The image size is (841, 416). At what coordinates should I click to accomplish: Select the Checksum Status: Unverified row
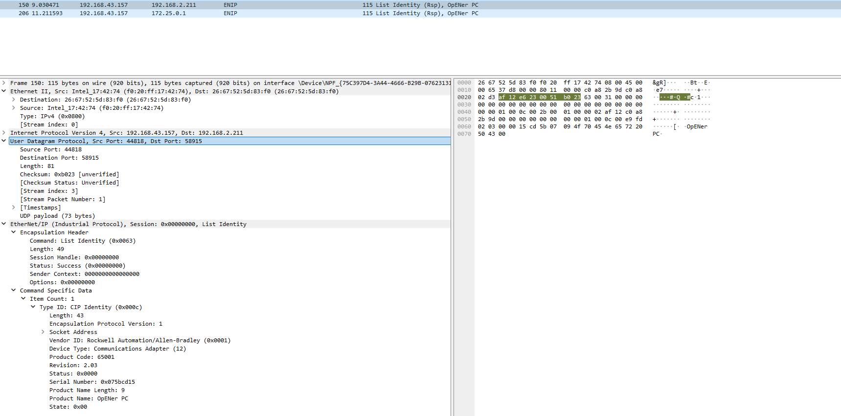point(69,183)
